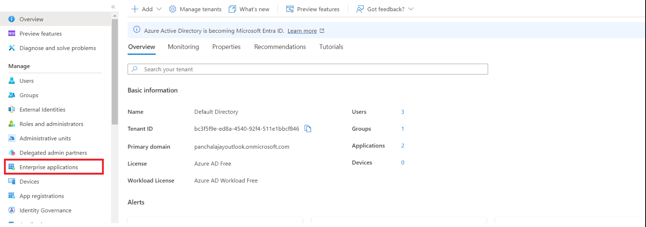
Task: Click the Users person icon
Action: coord(12,81)
